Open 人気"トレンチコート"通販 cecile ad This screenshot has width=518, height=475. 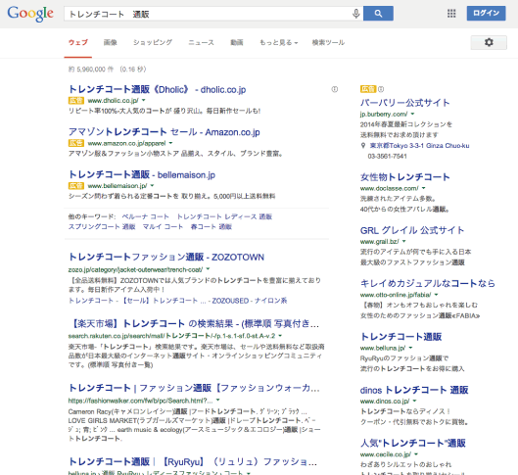pyautogui.click(x=413, y=443)
